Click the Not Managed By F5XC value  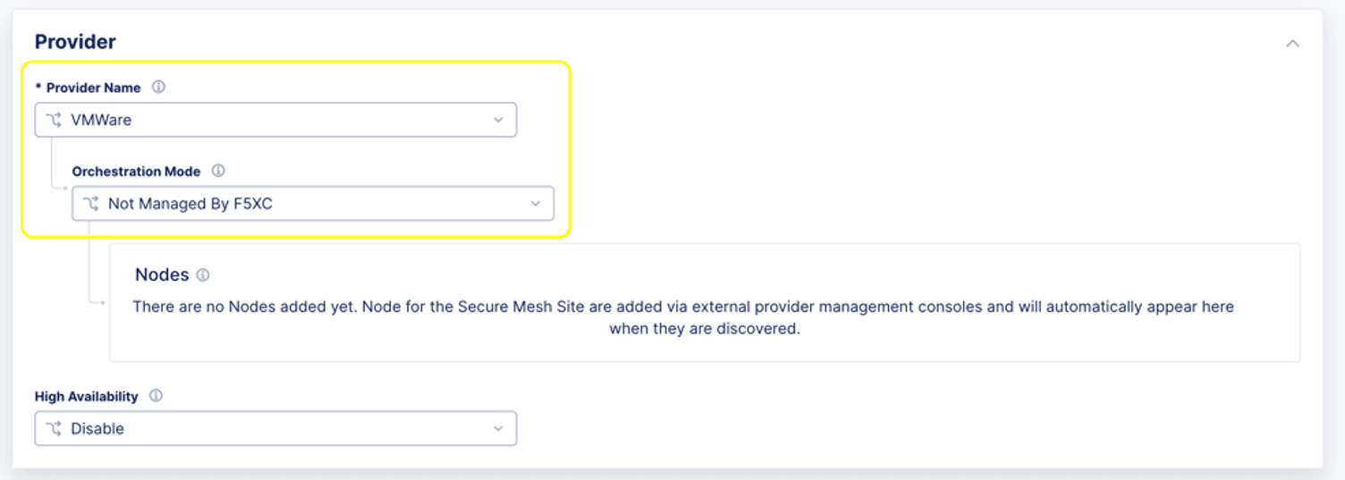190,204
